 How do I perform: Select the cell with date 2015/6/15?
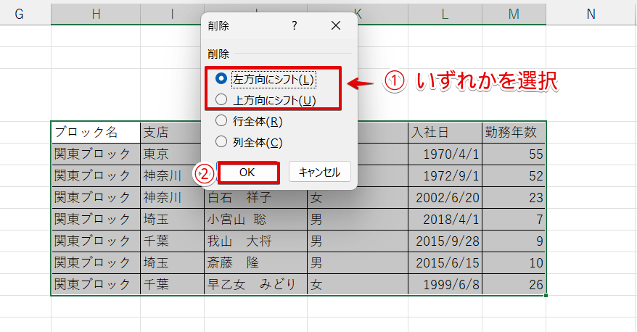[x=445, y=263]
